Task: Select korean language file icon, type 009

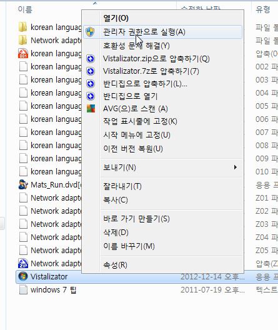Action: (23, 159)
